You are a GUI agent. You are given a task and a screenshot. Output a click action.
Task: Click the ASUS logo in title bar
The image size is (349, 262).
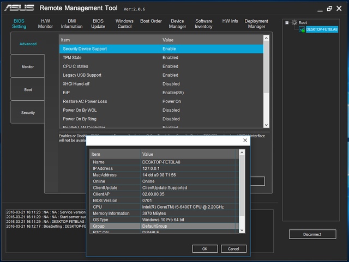click(18, 8)
